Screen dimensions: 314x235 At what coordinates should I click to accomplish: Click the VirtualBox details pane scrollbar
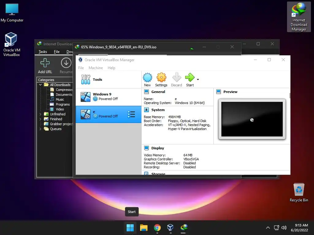pos(289,95)
